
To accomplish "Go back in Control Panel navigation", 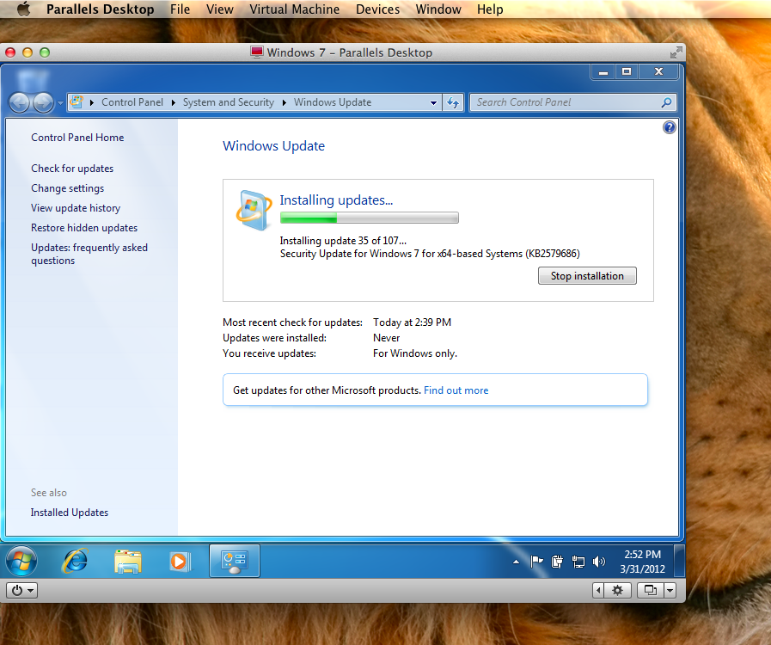I will click(20, 103).
